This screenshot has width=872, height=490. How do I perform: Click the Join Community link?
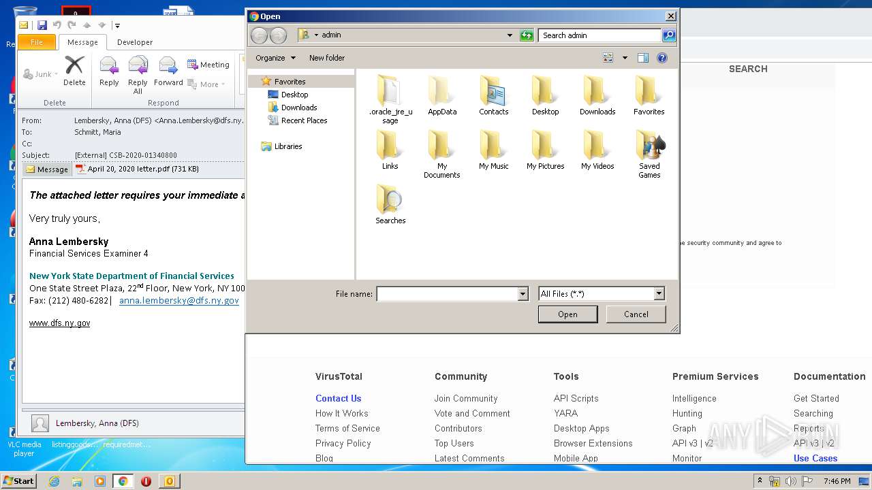(466, 398)
